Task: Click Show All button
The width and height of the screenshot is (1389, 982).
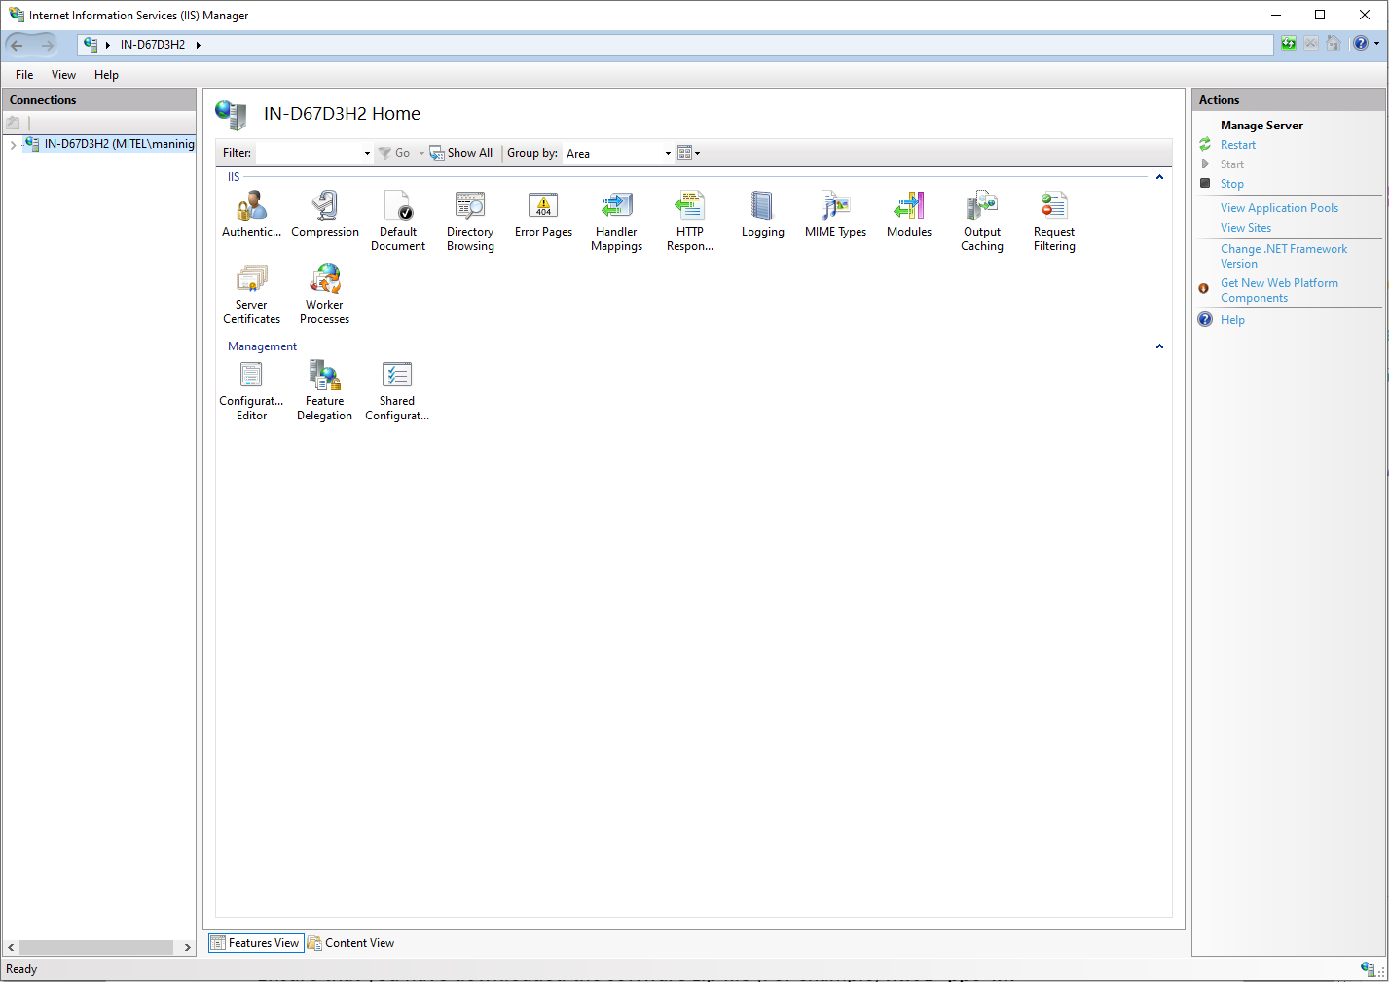Action: click(x=461, y=153)
